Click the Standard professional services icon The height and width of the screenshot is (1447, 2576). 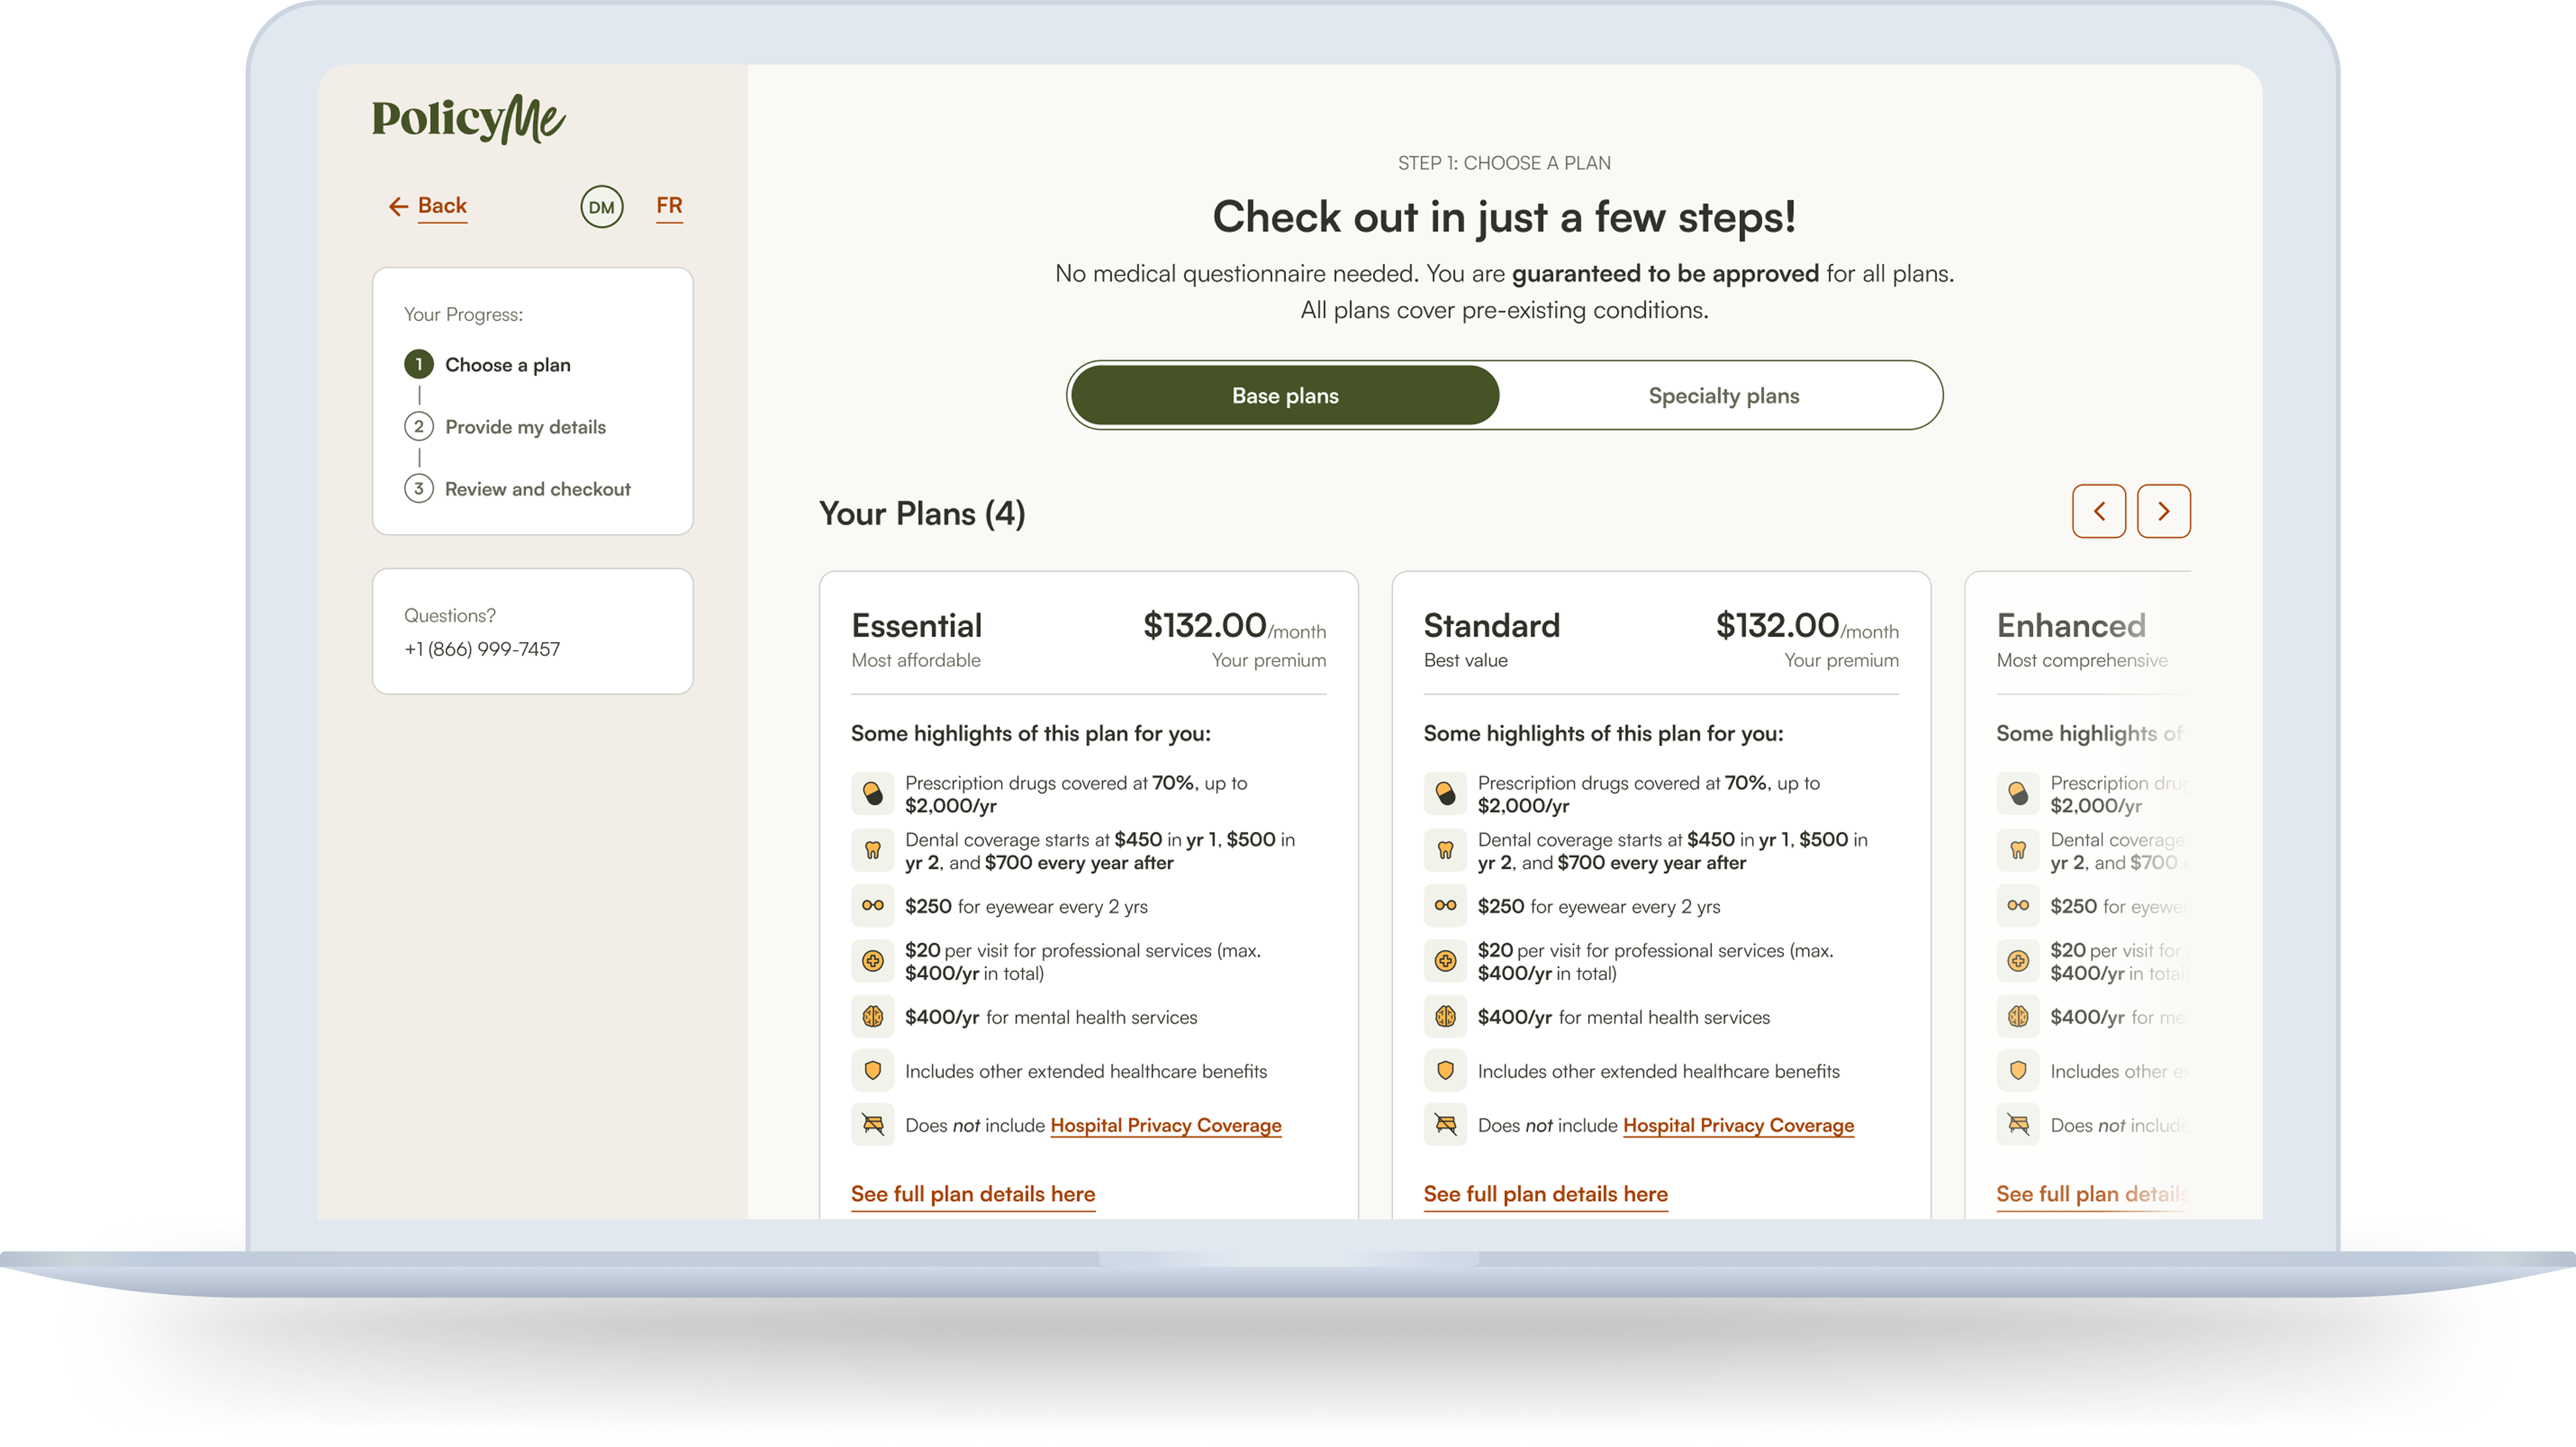tap(1445, 961)
